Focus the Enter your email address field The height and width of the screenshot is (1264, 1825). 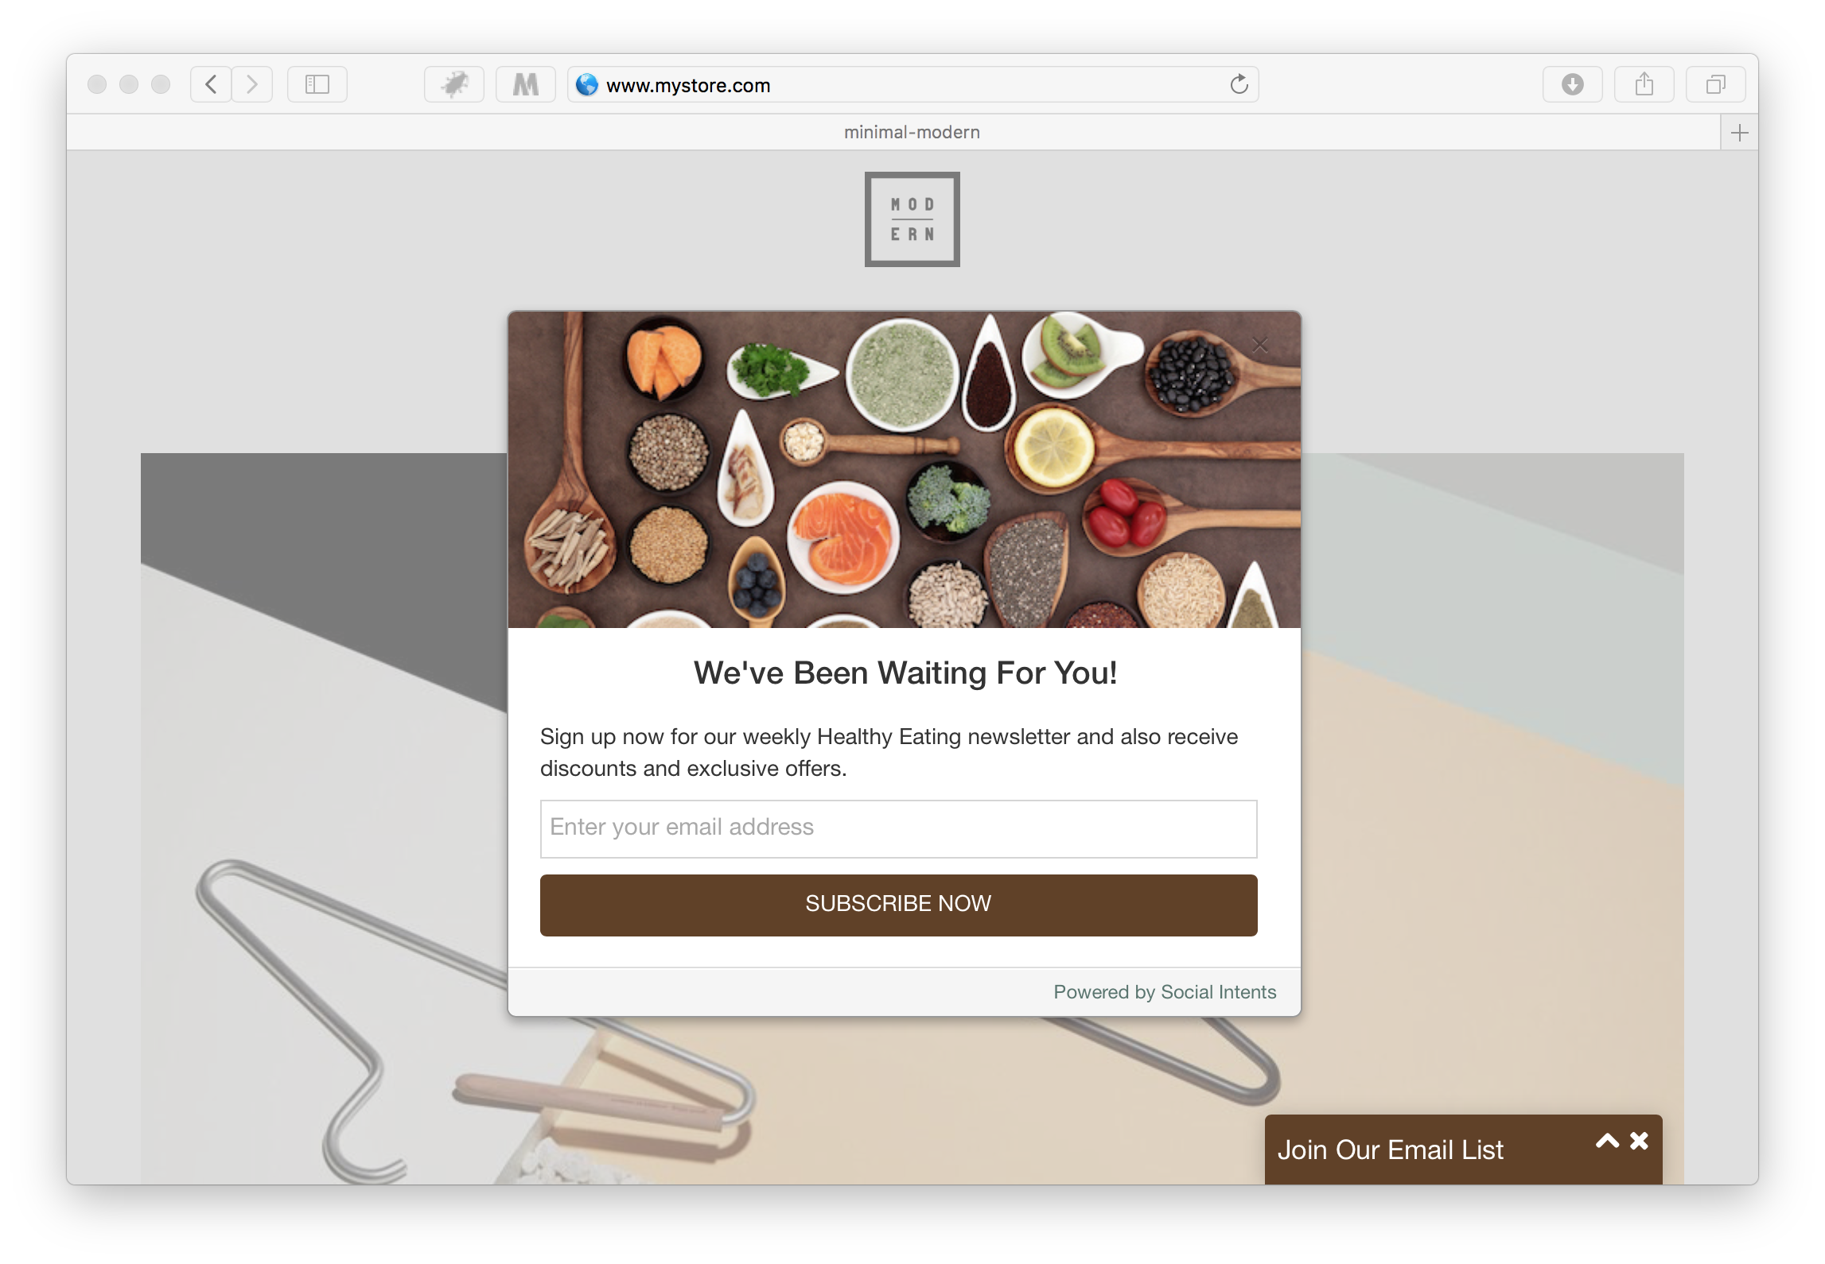tap(898, 828)
